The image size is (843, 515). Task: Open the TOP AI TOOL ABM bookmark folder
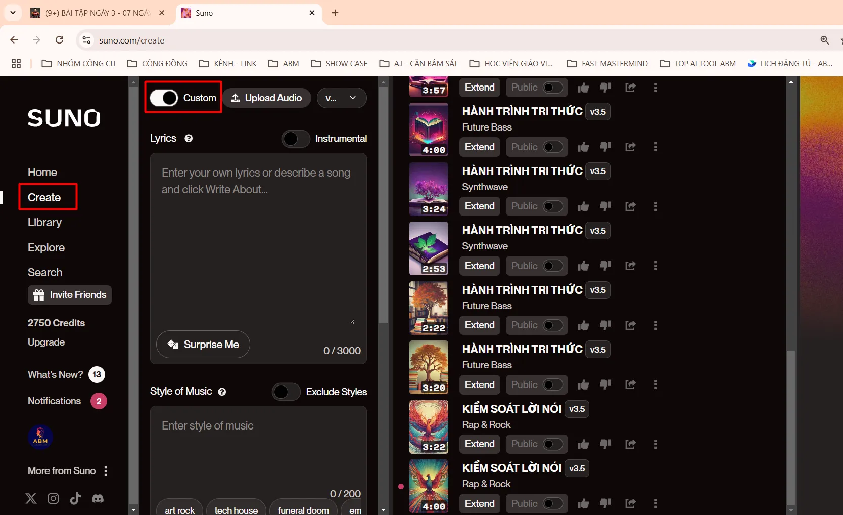pos(698,63)
